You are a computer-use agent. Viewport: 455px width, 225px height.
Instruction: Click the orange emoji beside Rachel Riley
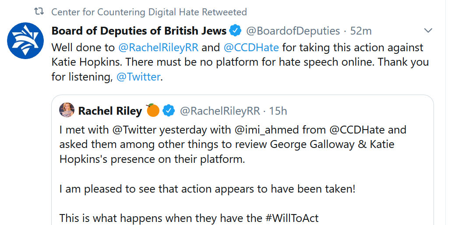[x=153, y=110]
